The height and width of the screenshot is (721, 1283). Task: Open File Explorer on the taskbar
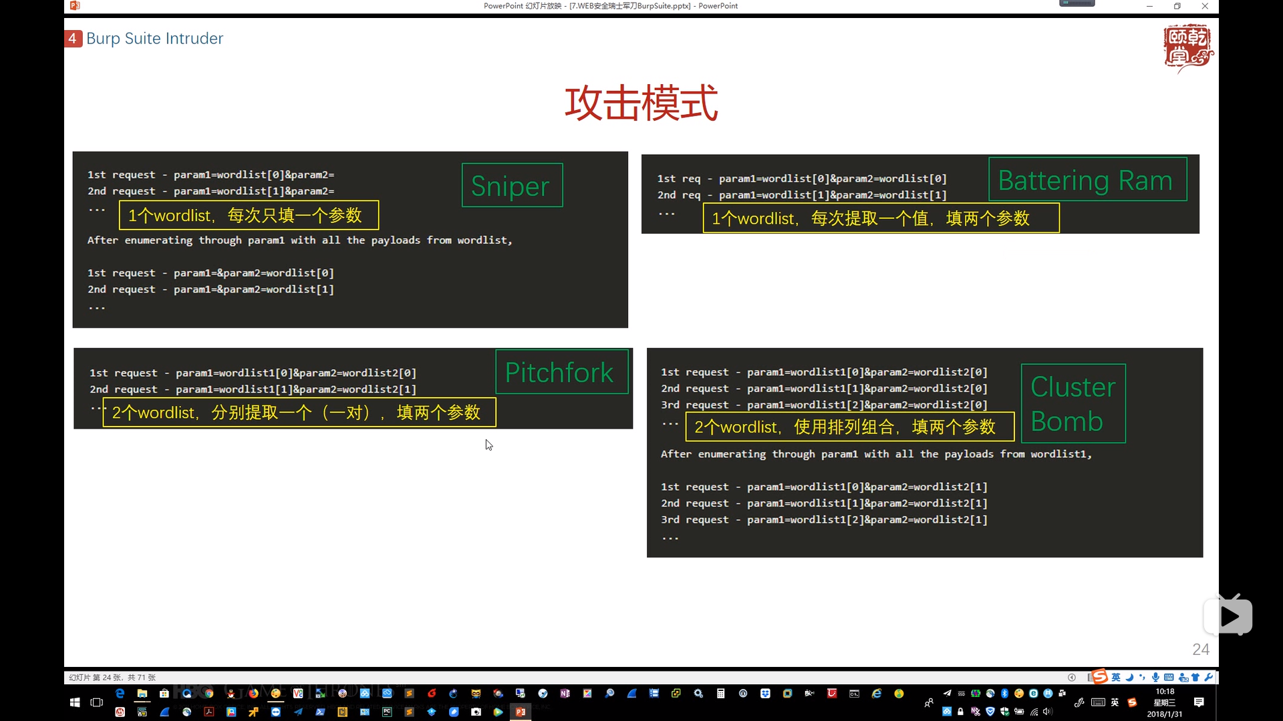(142, 694)
